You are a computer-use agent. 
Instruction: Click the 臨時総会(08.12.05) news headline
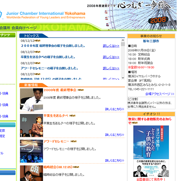coord(58,167)
